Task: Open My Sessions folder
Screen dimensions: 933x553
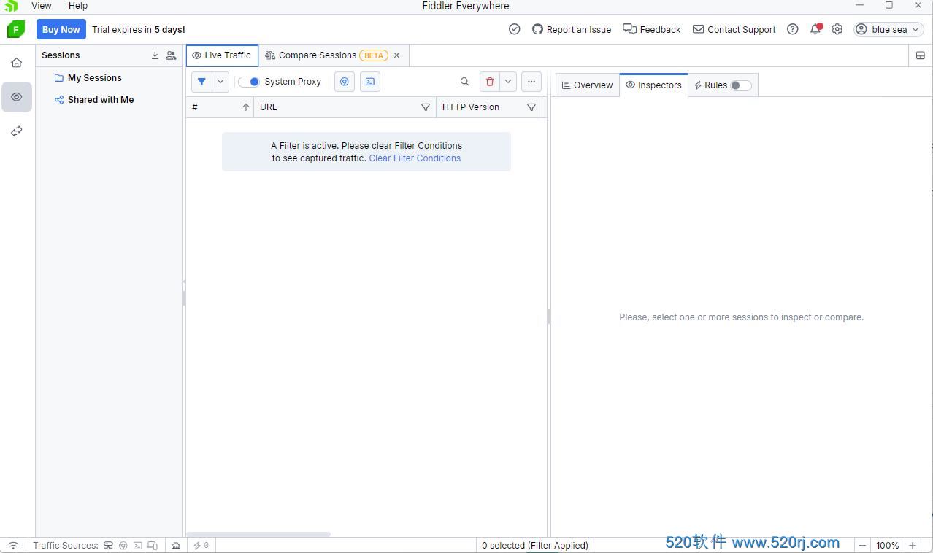Action: 95,78
